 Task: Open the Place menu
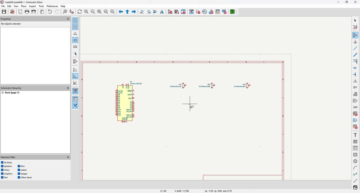point(24,6)
